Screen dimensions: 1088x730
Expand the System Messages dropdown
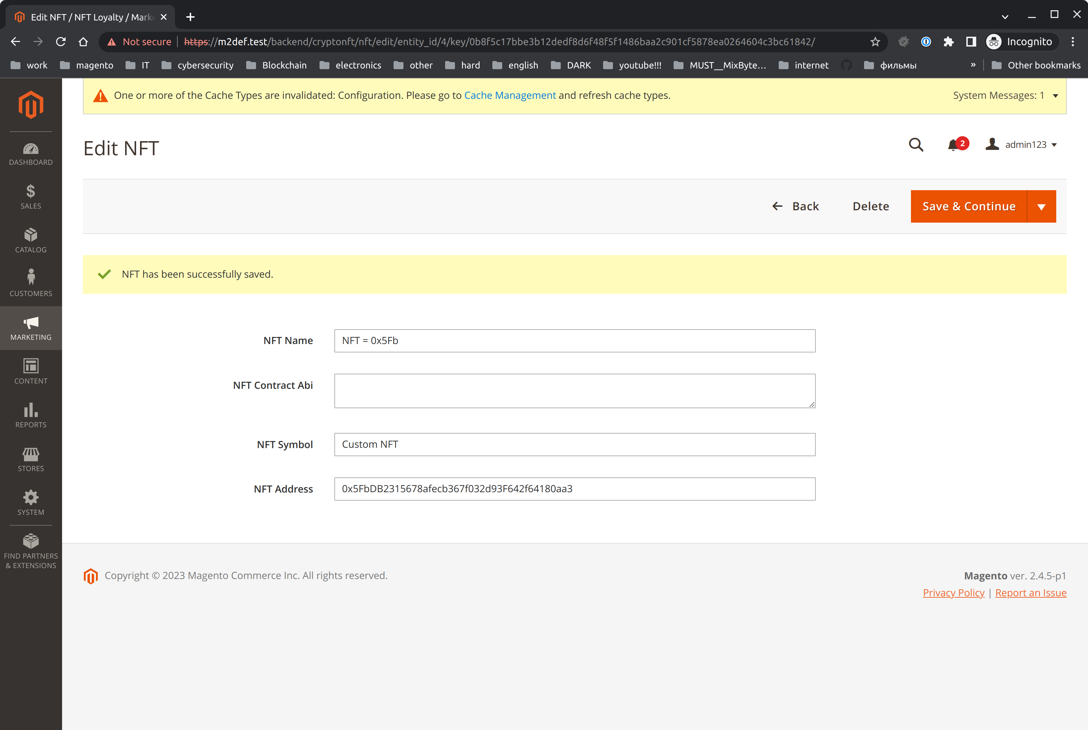click(x=1056, y=96)
